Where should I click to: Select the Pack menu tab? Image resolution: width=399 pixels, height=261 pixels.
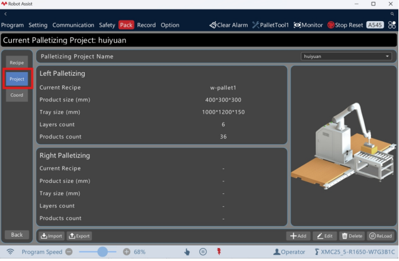tap(126, 25)
